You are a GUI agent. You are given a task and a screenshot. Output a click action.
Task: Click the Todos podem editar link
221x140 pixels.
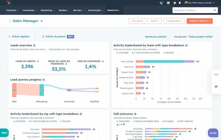(x=200, y=37)
